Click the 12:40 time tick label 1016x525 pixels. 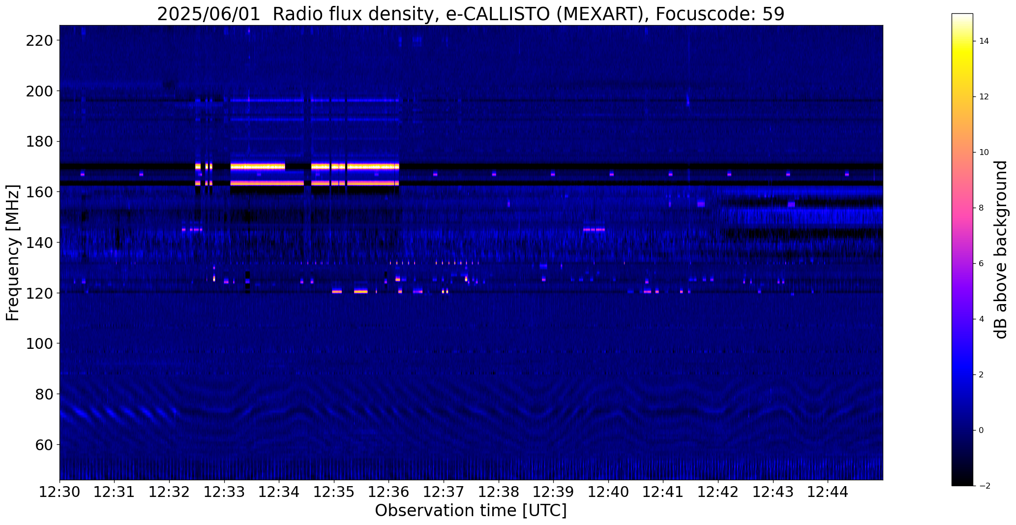[x=608, y=492]
